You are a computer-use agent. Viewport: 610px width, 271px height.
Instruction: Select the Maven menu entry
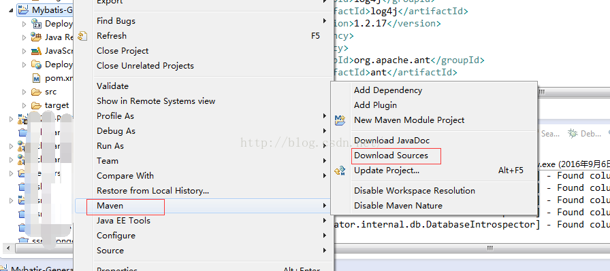click(x=204, y=206)
